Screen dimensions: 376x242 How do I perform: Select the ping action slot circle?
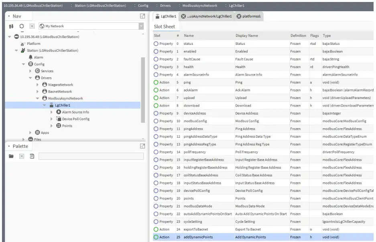click(156, 83)
